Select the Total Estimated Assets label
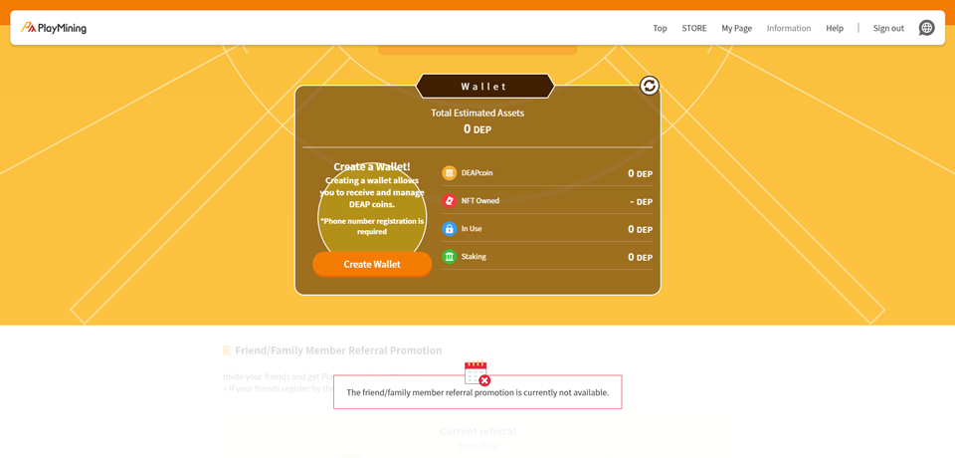 pyautogui.click(x=477, y=113)
